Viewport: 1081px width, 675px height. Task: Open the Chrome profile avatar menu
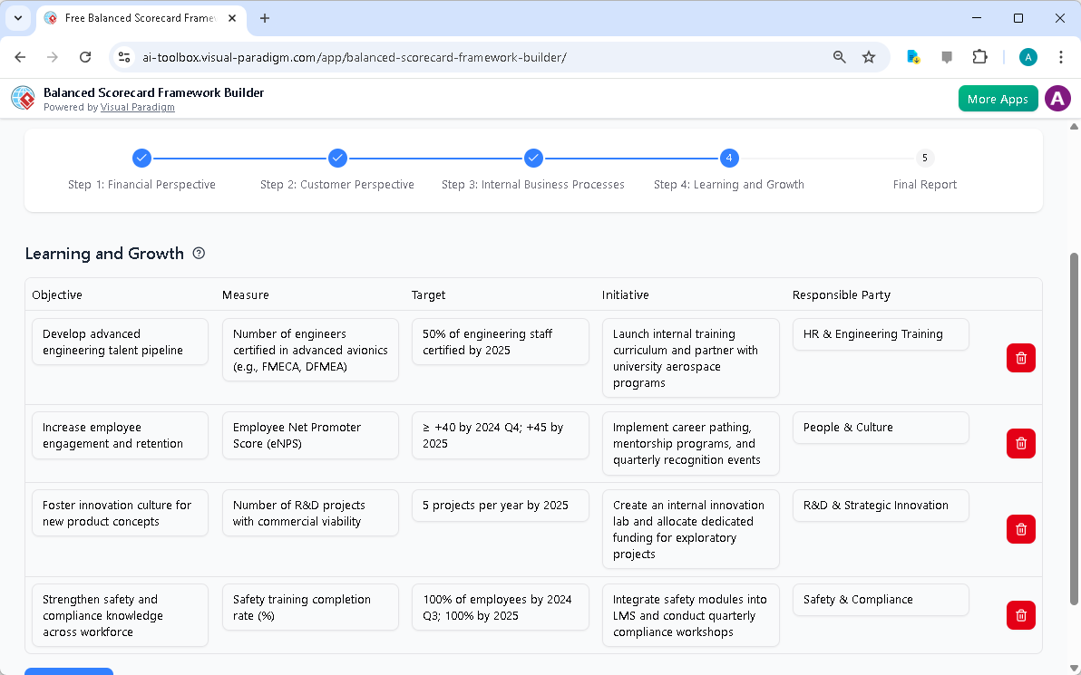(1027, 56)
